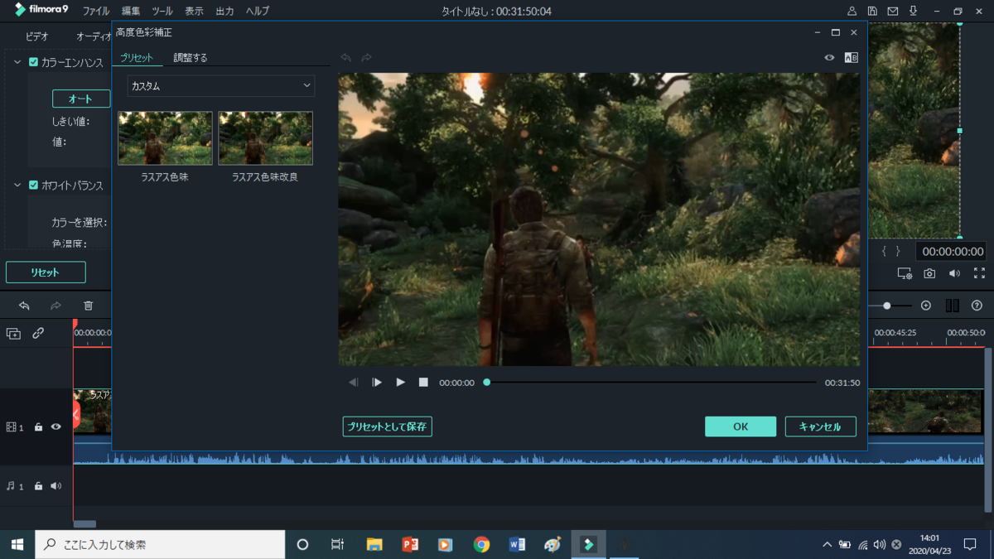
Task: Click the オート button
Action: pyautogui.click(x=81, y=99)
